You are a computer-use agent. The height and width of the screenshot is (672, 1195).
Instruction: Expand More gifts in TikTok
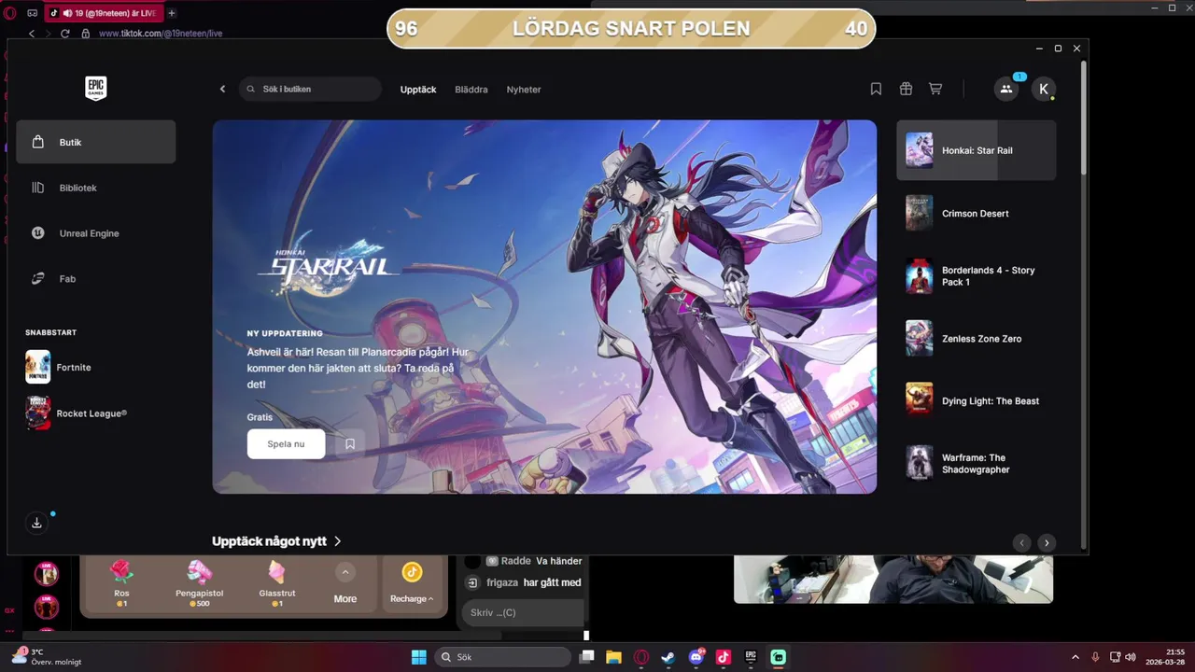pyautogui.click(x=345, y=584)
